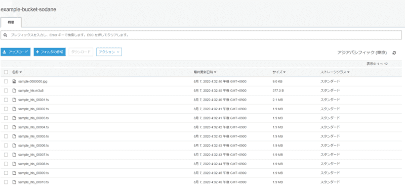The width and height of the screenshot is (405, 191).
Task: Check the box for sample.0000000.jpg
Action: tap(6, 81)
